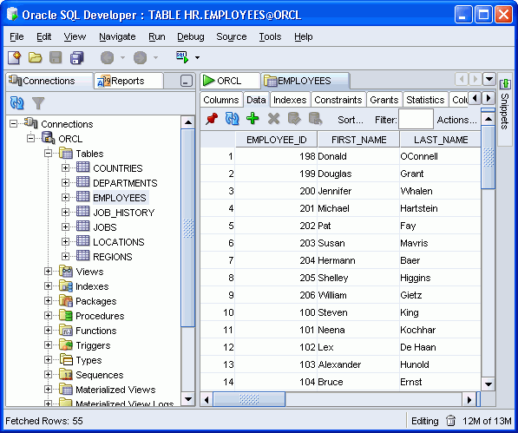Click the New document toolbar icon

point(14,58)
